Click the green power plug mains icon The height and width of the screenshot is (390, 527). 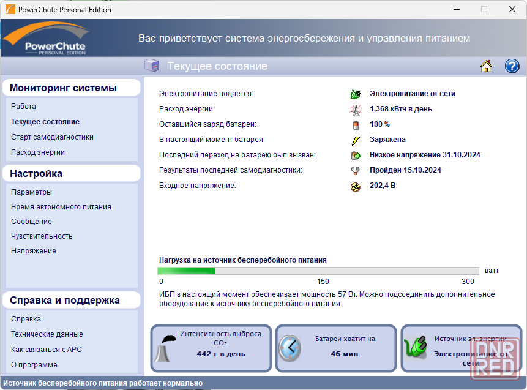[x=356, y=94]
